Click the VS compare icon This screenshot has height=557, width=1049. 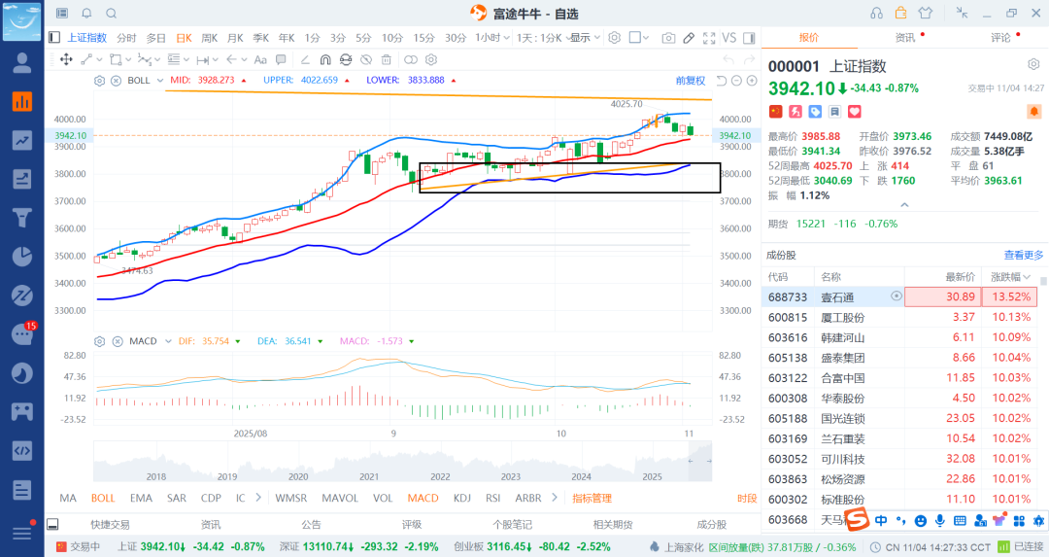coord(729,38)
